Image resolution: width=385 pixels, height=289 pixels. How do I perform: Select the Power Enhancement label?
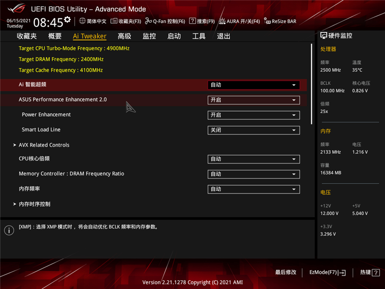pyautogui.click(x=46, y=115)
